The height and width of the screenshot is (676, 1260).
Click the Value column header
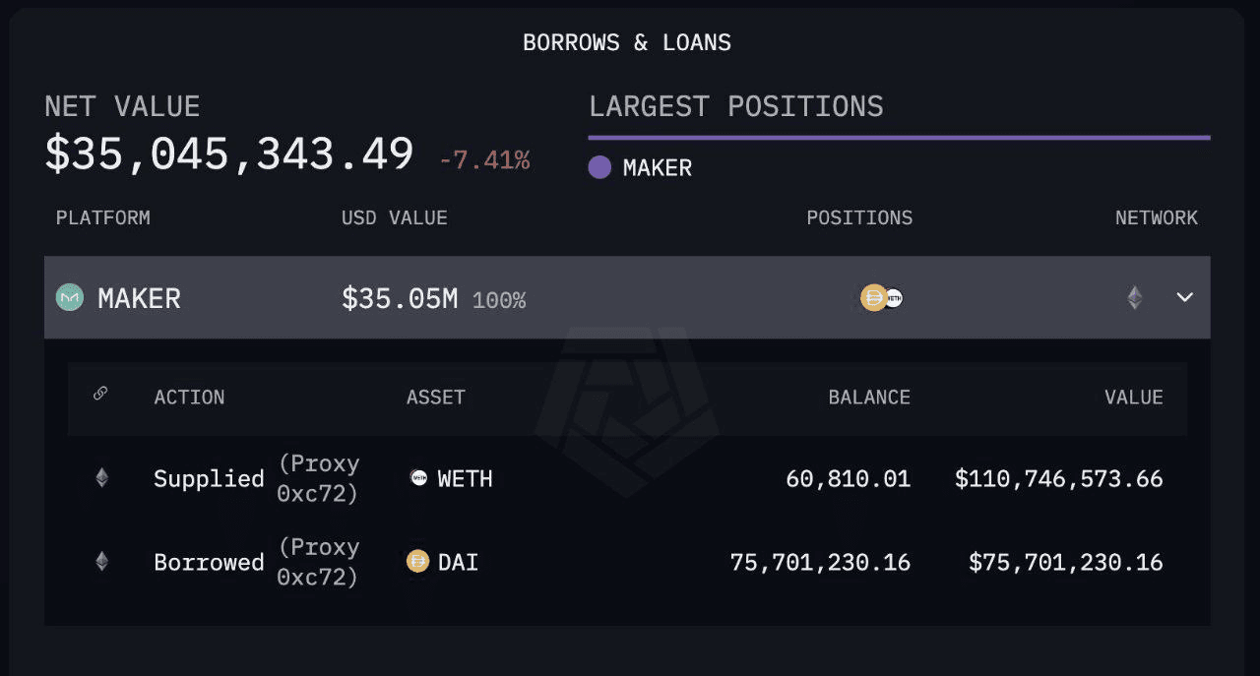coord(1133,398)
